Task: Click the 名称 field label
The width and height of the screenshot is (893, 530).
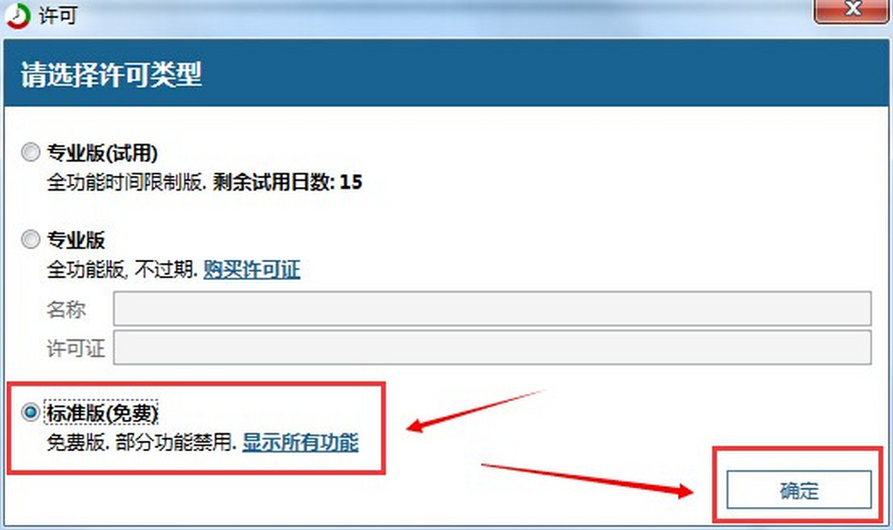Action: tap(66, 309)
